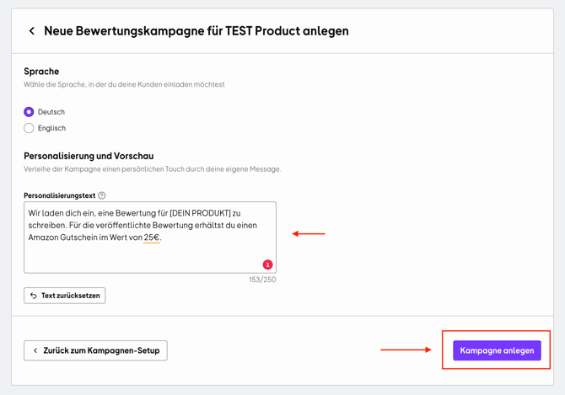Click the "Personalisierungstext" field label
The width and height of the screenshot is (565, 395).
(x=59, y=195)
